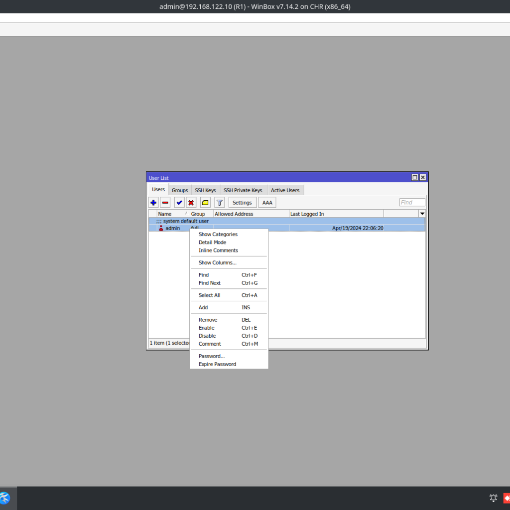Select Show Columns... in context menu
Screen dimensions: 510x510
[x=217, y=262]
